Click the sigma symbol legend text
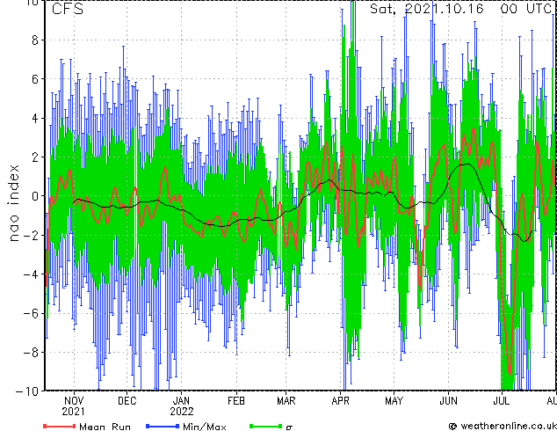Screen dimensions: 557x431 (289, 427)
